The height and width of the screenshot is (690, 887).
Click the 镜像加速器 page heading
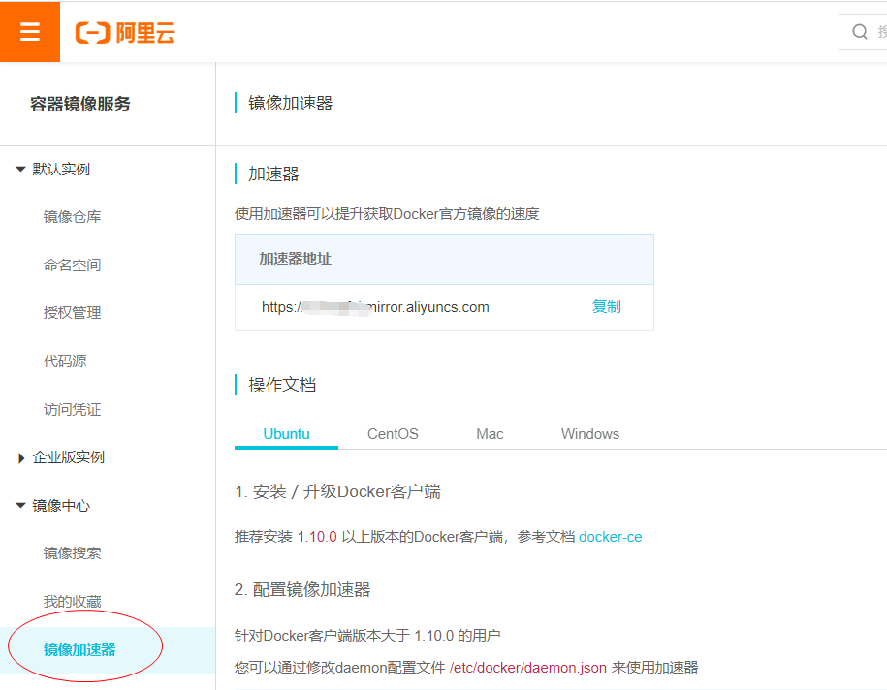pyautogui.click(x=291, y=104)
